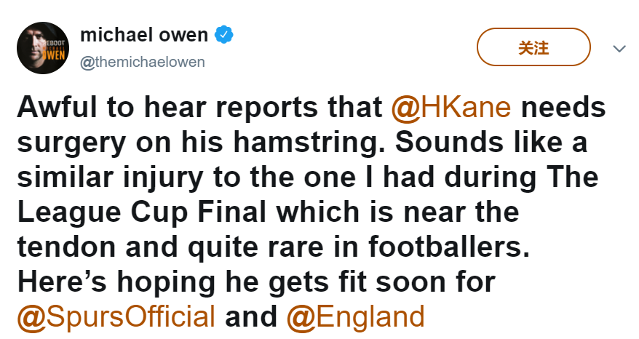Click the word "footballers" in the tweet

click(449, 247)
